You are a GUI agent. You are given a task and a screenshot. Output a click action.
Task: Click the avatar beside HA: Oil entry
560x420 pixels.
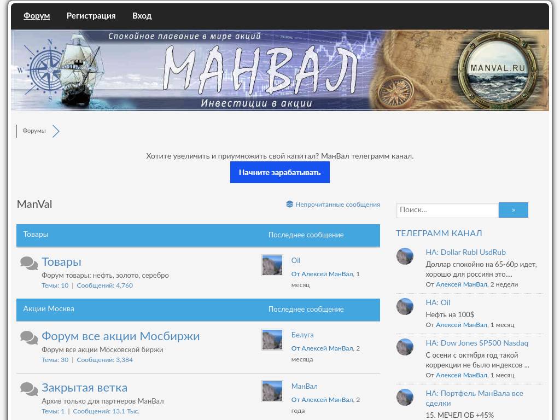[x=405, y=307]
